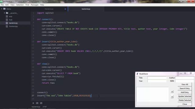This screenshot has width=195, height=109.
Task: Open the Selection menu
Action: click(20, 5)
